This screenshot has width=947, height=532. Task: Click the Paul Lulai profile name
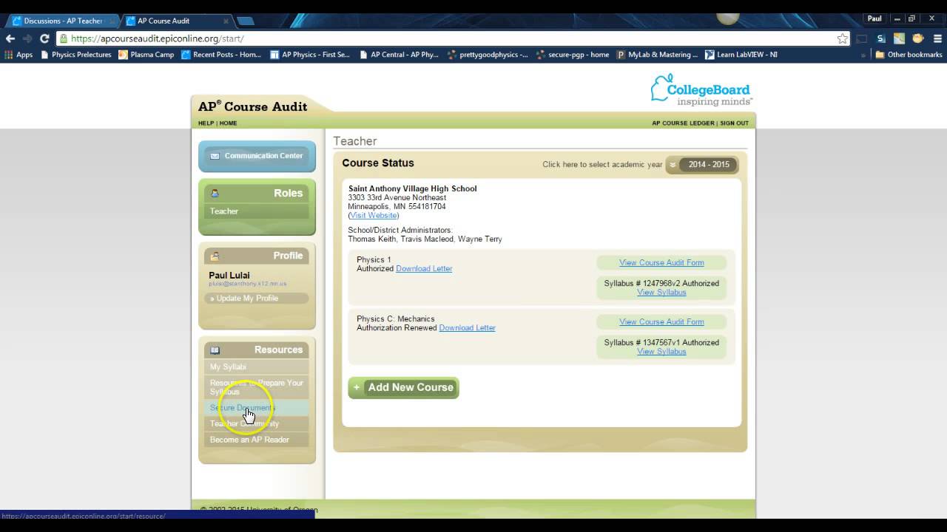[x=229, y=276]
